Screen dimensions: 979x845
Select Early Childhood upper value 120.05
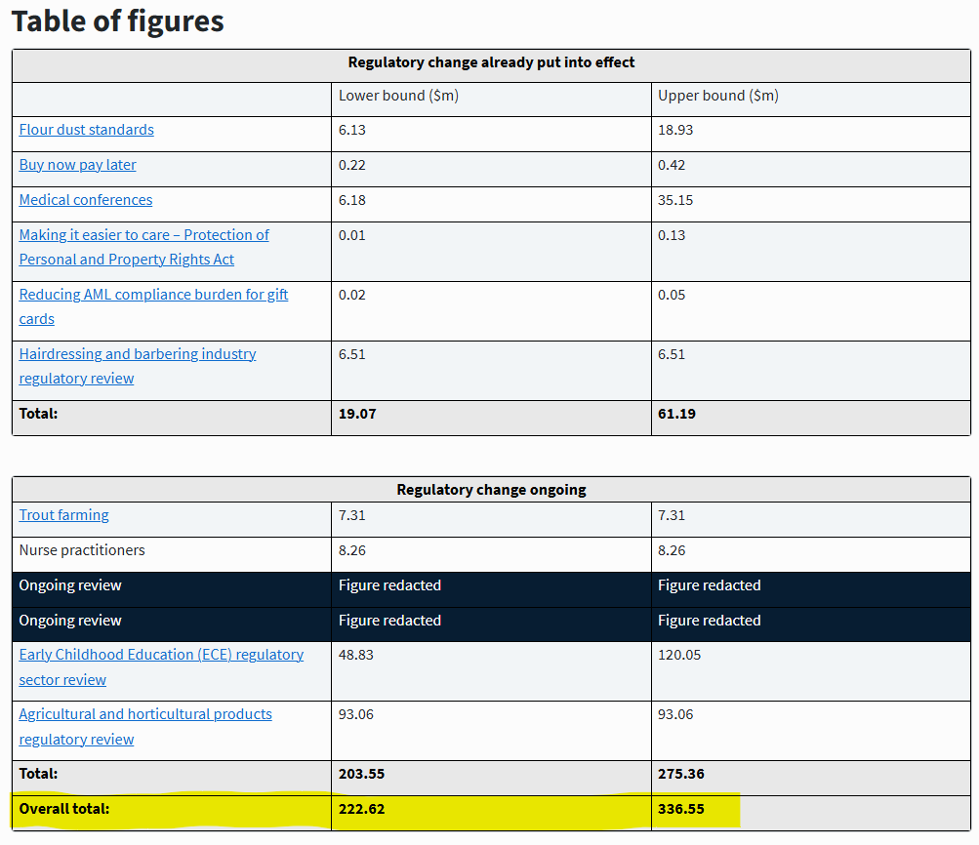(679, 655)
